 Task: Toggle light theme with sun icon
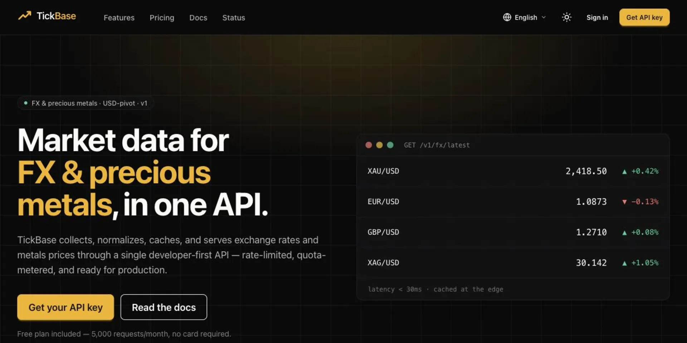point(566,17)
